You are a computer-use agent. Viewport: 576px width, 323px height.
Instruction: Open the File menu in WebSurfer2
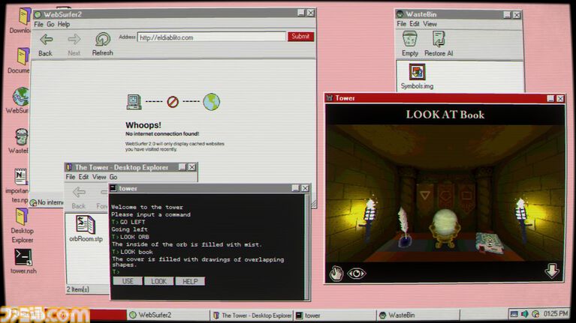[38, 25]
